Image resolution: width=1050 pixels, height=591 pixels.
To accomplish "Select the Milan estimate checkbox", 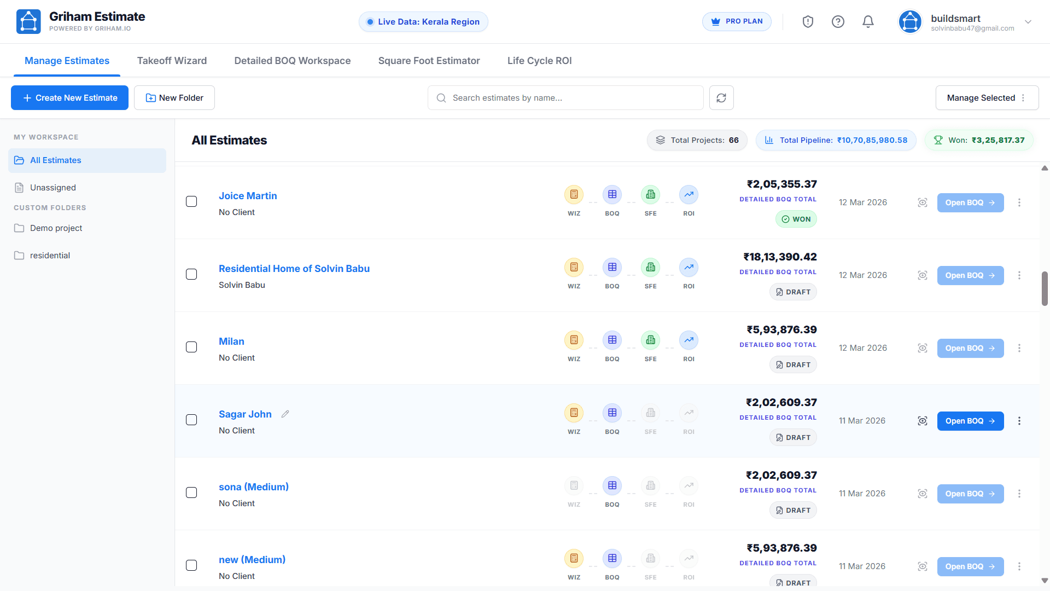I will coord(191,347).
